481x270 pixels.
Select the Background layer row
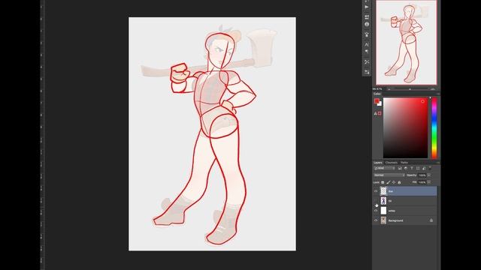(405, 220)
